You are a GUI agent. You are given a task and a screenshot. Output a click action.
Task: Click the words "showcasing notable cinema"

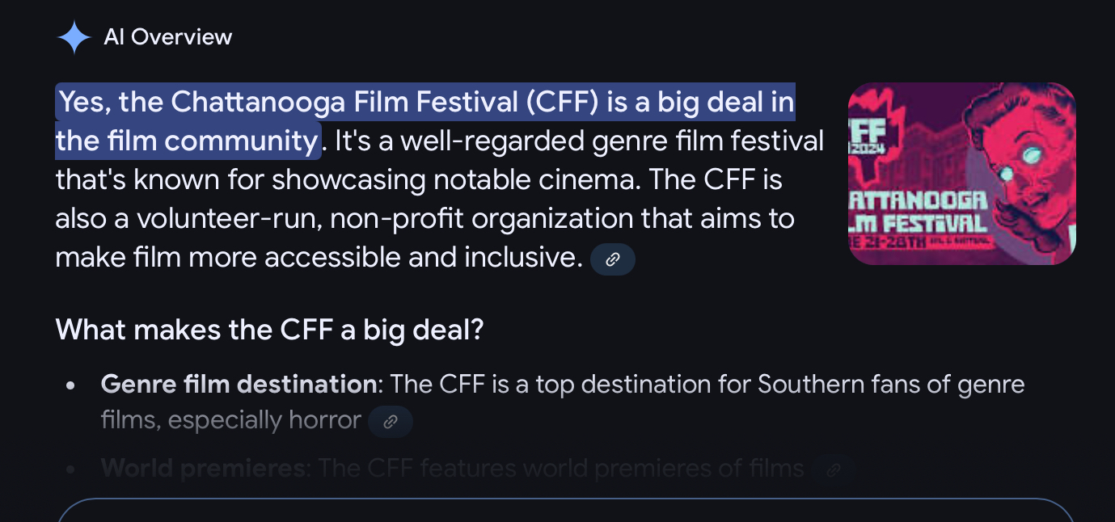[453, 180]
